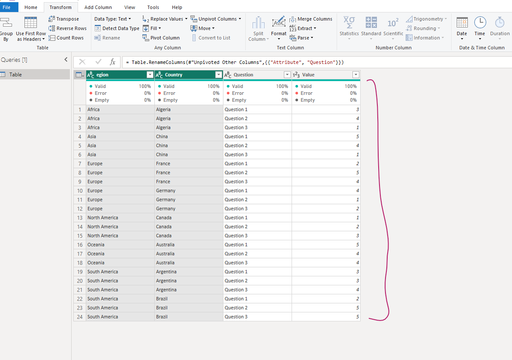Confirm formula with checkmark icon
512x360 pixels.
point(98,62)
